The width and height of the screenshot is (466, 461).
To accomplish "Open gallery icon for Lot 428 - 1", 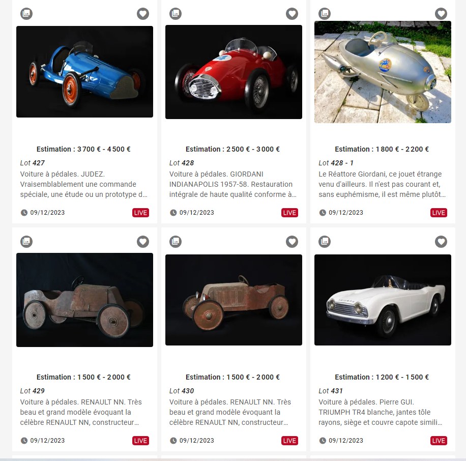I will (x=325, y=14).
